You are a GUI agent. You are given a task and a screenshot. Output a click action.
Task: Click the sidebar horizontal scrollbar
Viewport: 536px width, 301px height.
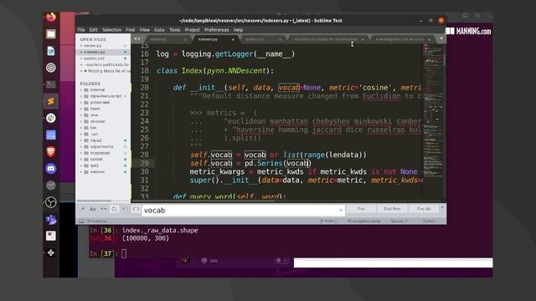pyautogui.click(x=94, y=201)
